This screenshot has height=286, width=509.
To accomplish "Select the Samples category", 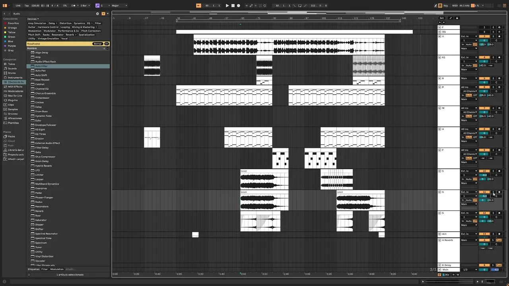I will pyautogui.click(x=13, y=109).
